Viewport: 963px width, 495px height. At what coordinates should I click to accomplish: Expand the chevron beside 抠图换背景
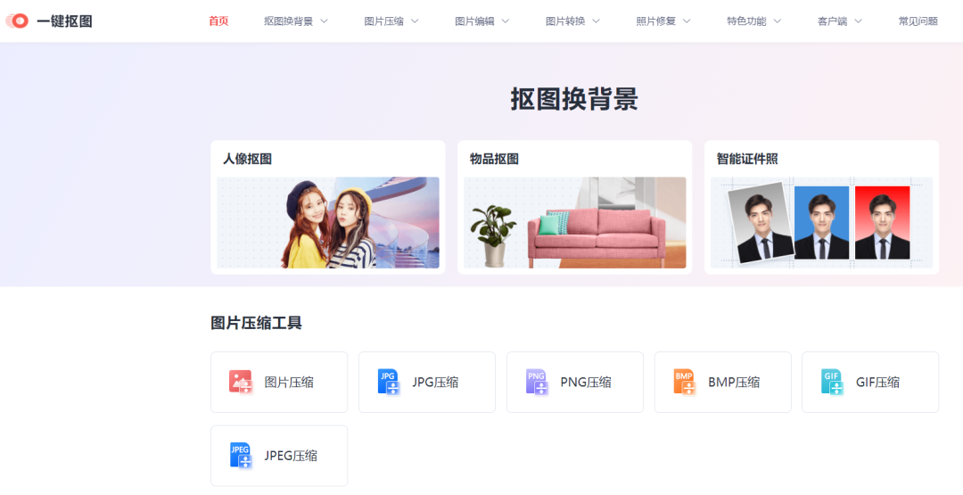(324, 21)
